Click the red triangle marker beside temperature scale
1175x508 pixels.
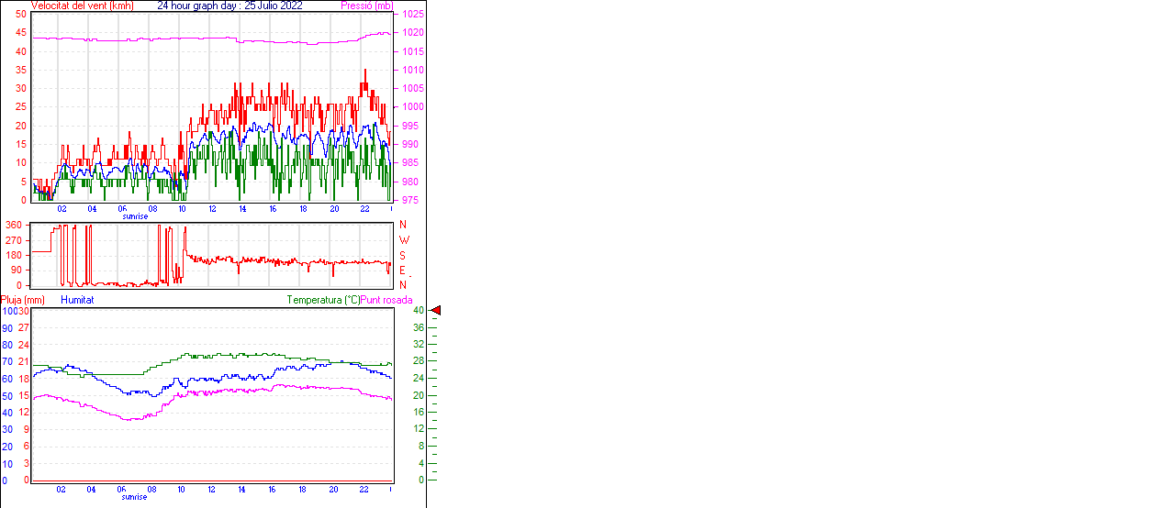(436, 311)
